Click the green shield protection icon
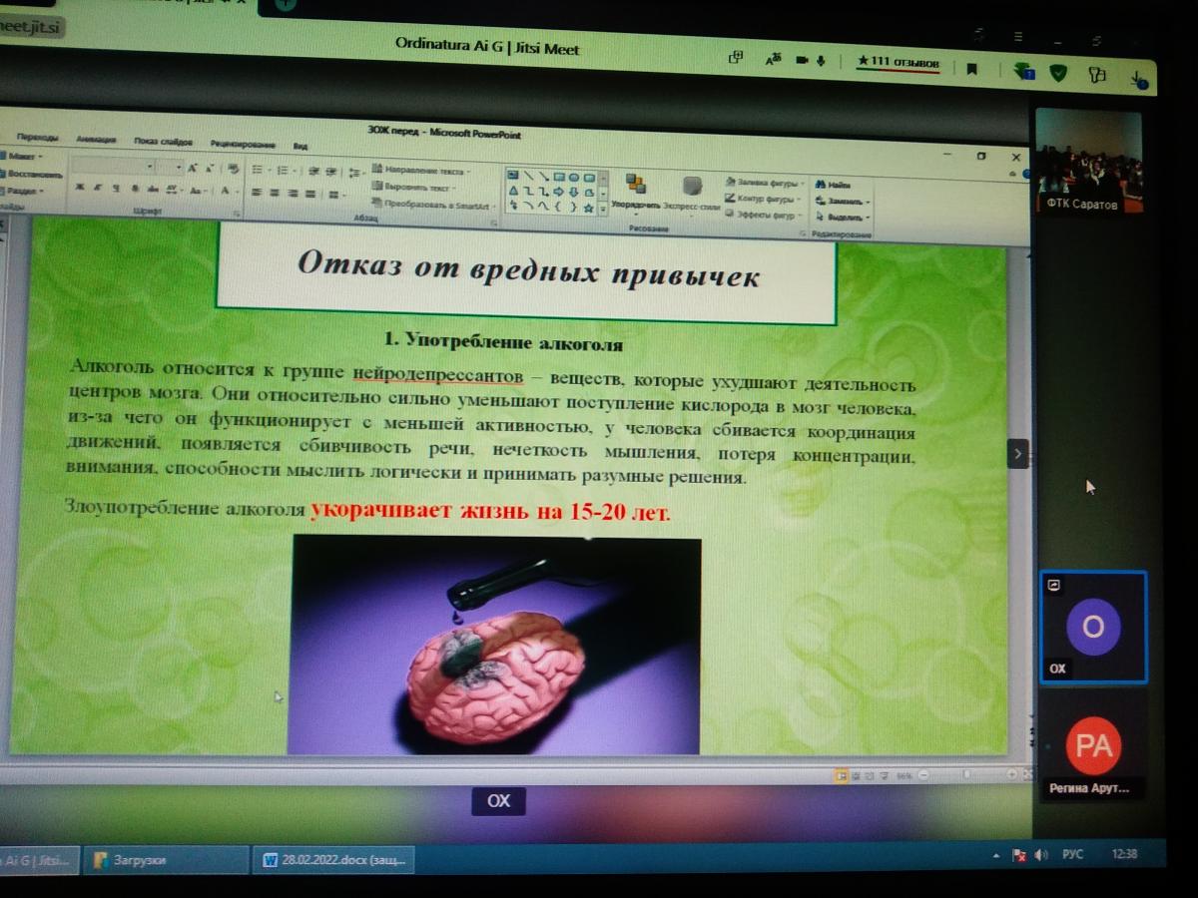Image resolution: width=1198 pixels, height=898 pixels. (x=1059, y=72)
